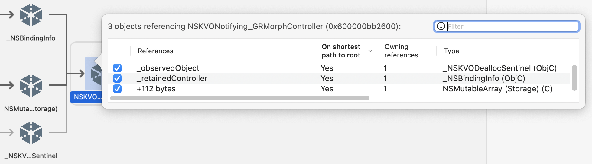Select the NSMutableArray storage node icon

click(31, 86)
